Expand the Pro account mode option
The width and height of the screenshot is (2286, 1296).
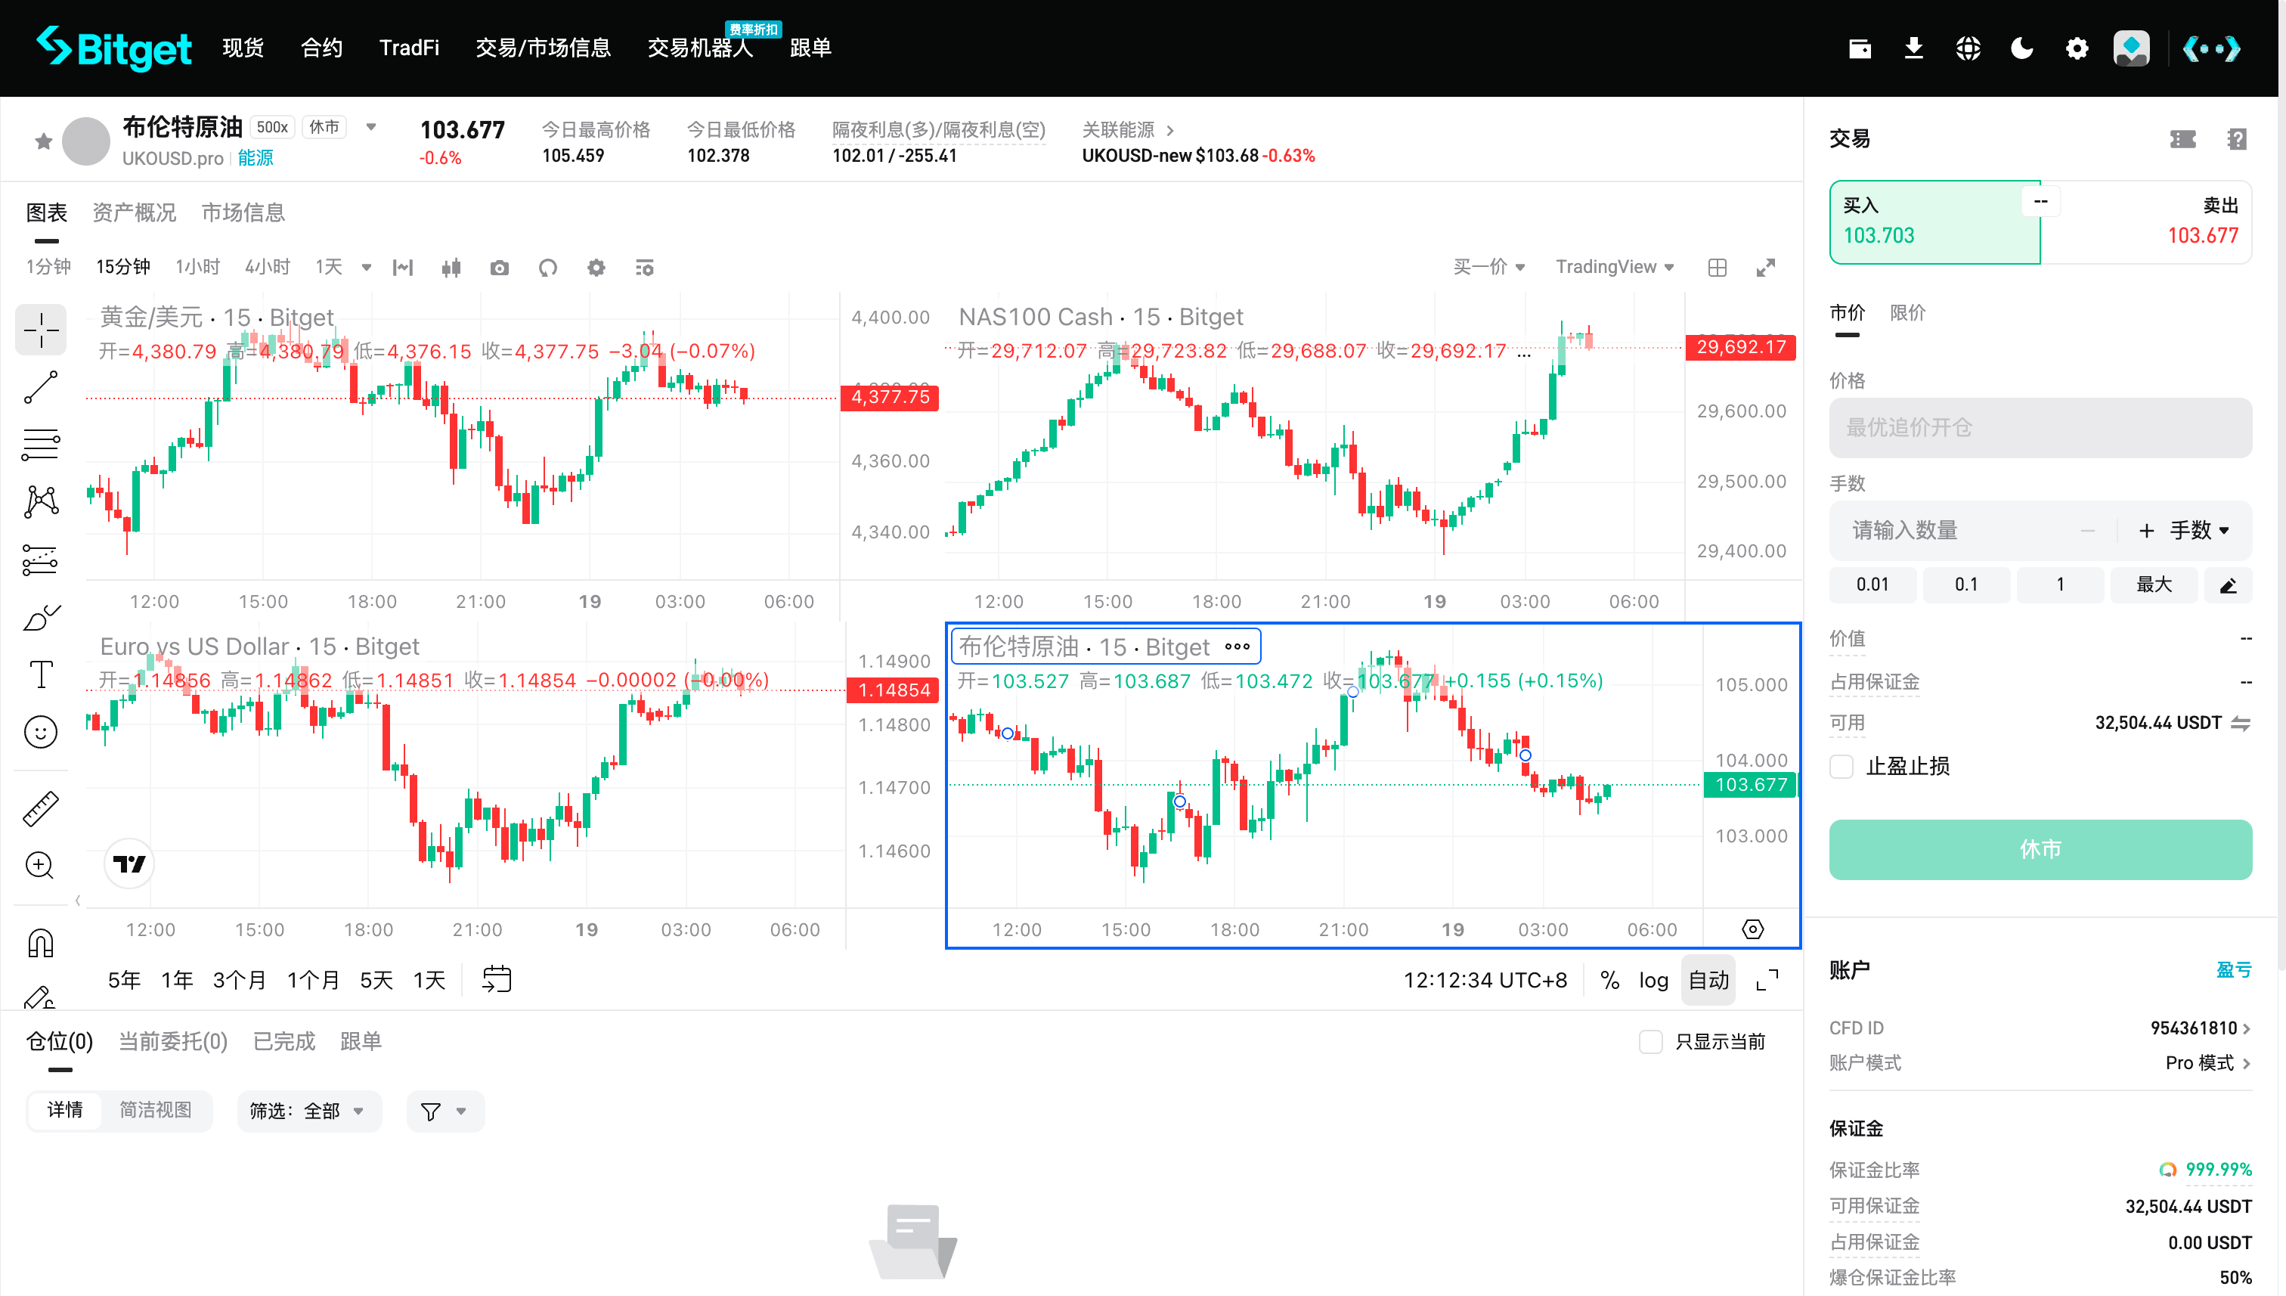(x=2207, y=1063)
